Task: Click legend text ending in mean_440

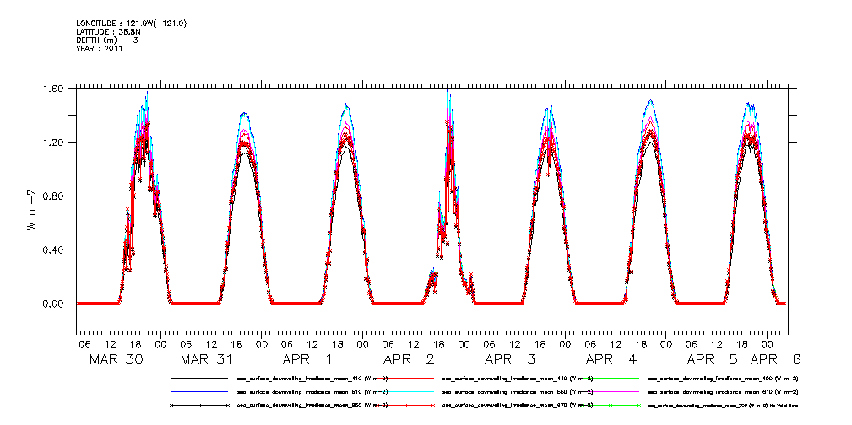Action: click(518, 378)
